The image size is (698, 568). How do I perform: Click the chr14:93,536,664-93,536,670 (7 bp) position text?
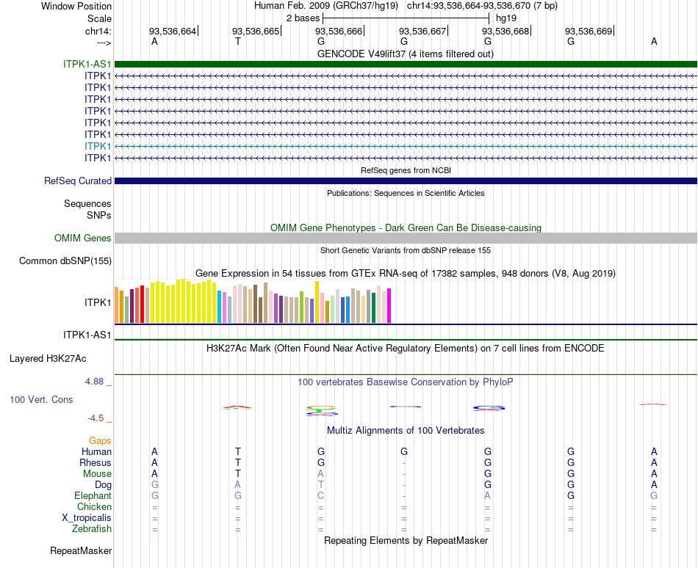482,6
